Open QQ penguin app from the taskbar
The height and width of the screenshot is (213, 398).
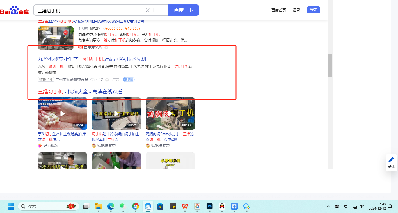[222, 206]
